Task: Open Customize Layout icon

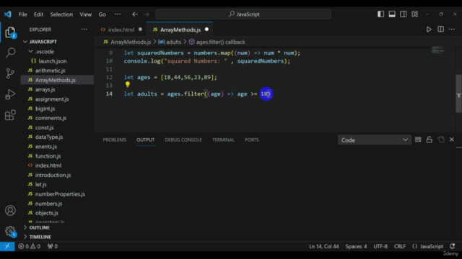Action: pyautogui.click(x=415, y=14)
